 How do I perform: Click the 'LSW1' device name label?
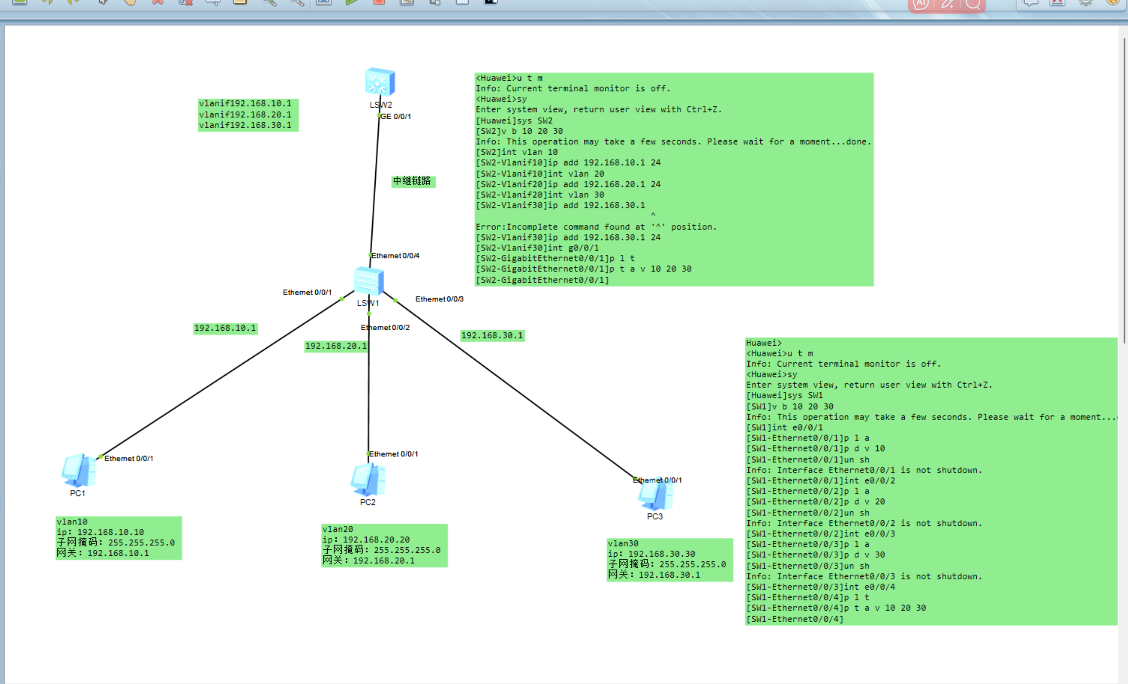[x=368, y=303]
